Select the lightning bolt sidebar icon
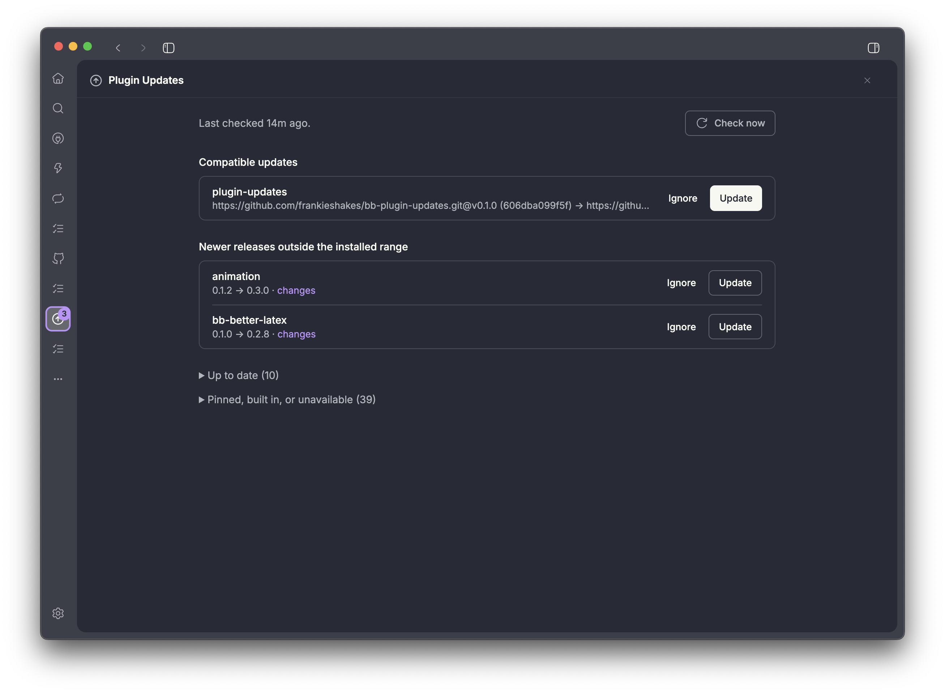This screenshot has width=945, height=693. click(x=58, y=168)
